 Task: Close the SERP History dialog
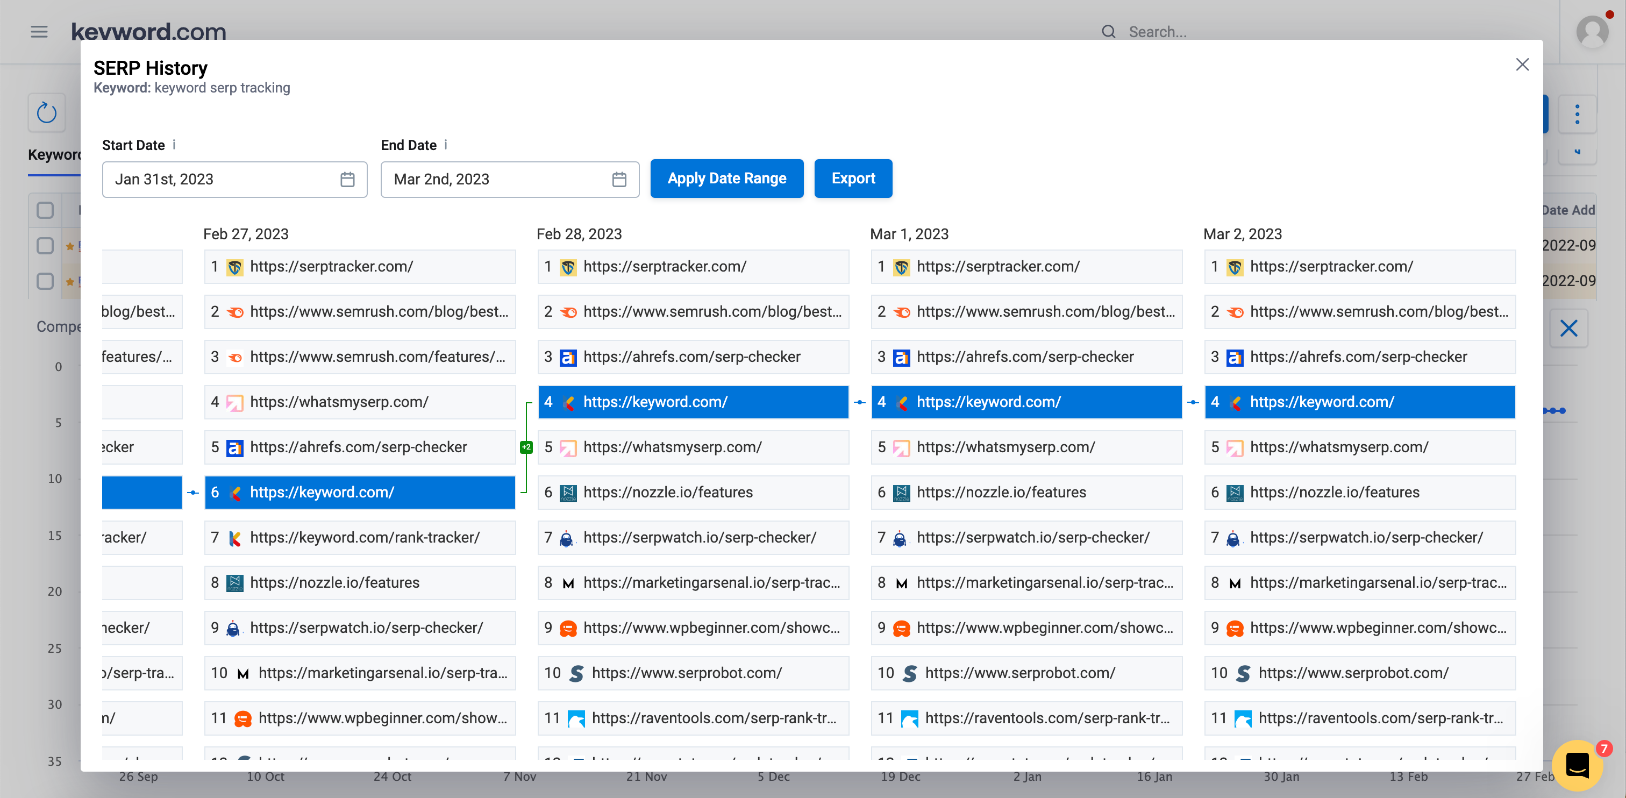pos(1522,65)
